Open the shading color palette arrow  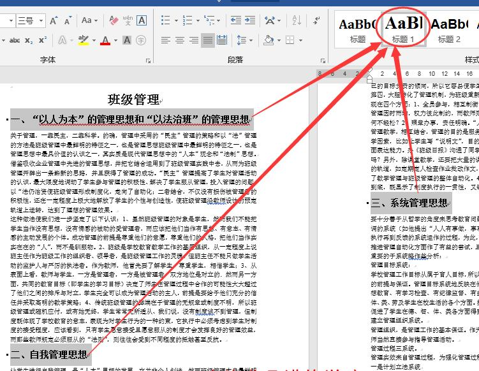click(279, 40)
